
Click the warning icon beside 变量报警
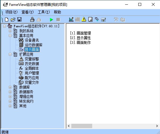pos(21,59)
